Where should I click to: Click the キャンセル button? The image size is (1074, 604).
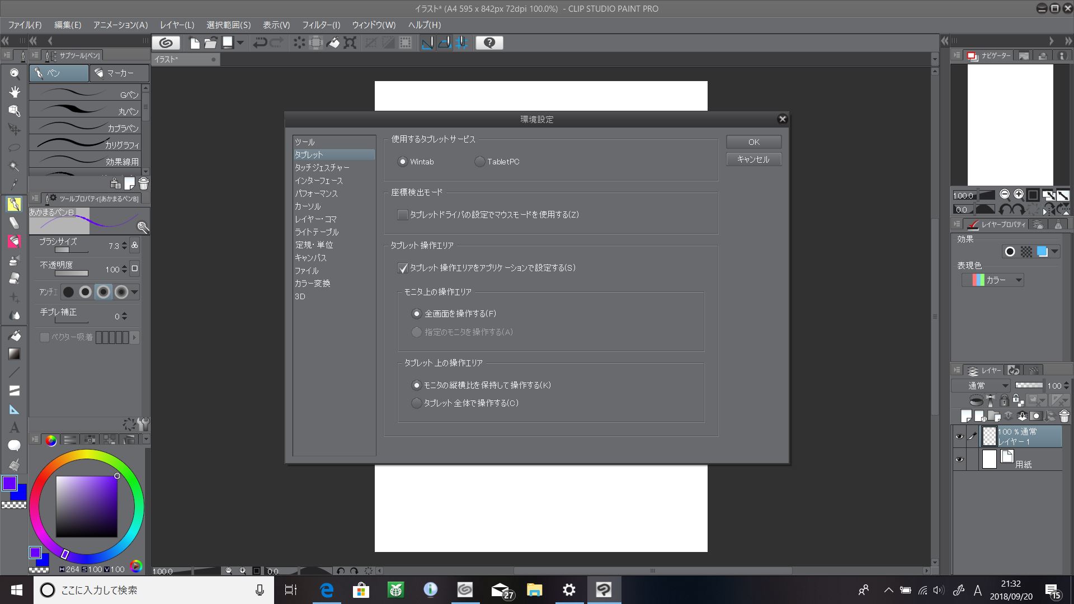(x=753, y=159)
